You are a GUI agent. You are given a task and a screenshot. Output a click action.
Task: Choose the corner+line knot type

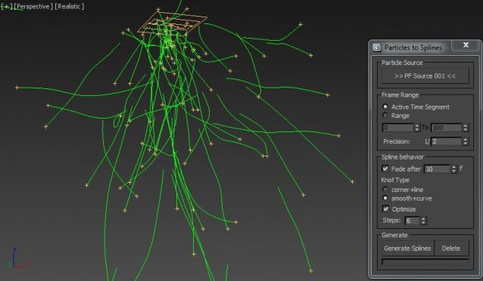tap(385, 190)
